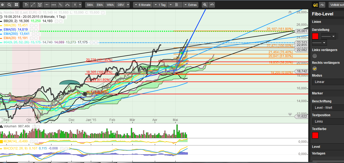Add WMA indicator to chart
This screenshot has width=344, height=163.
[110, 5]
